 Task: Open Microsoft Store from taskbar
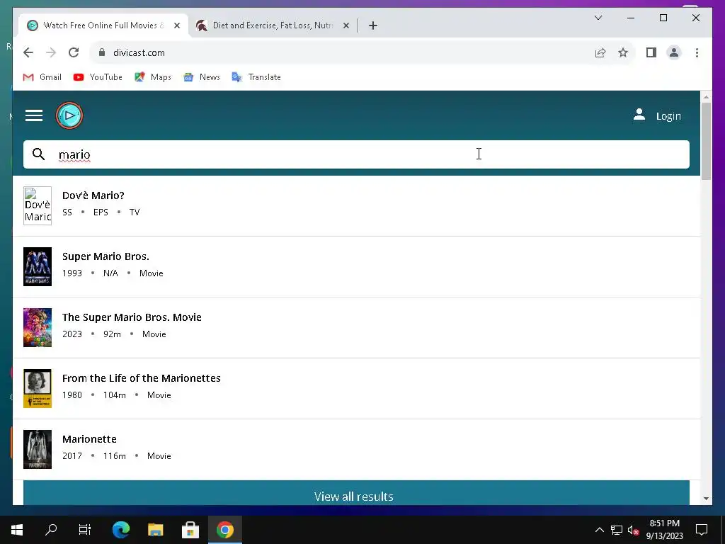coord(190,530)
